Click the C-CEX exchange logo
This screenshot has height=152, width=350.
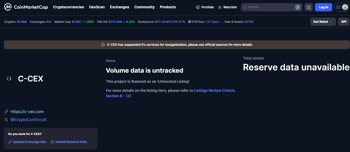click(9, 79)
